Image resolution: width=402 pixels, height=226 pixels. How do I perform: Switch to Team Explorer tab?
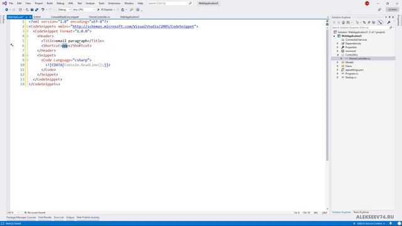(361, 212)
